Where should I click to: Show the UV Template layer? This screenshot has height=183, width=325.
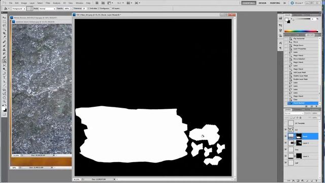[286, 123]
